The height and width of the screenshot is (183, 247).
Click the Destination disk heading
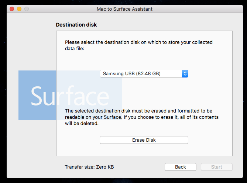(x=76, y=25)
